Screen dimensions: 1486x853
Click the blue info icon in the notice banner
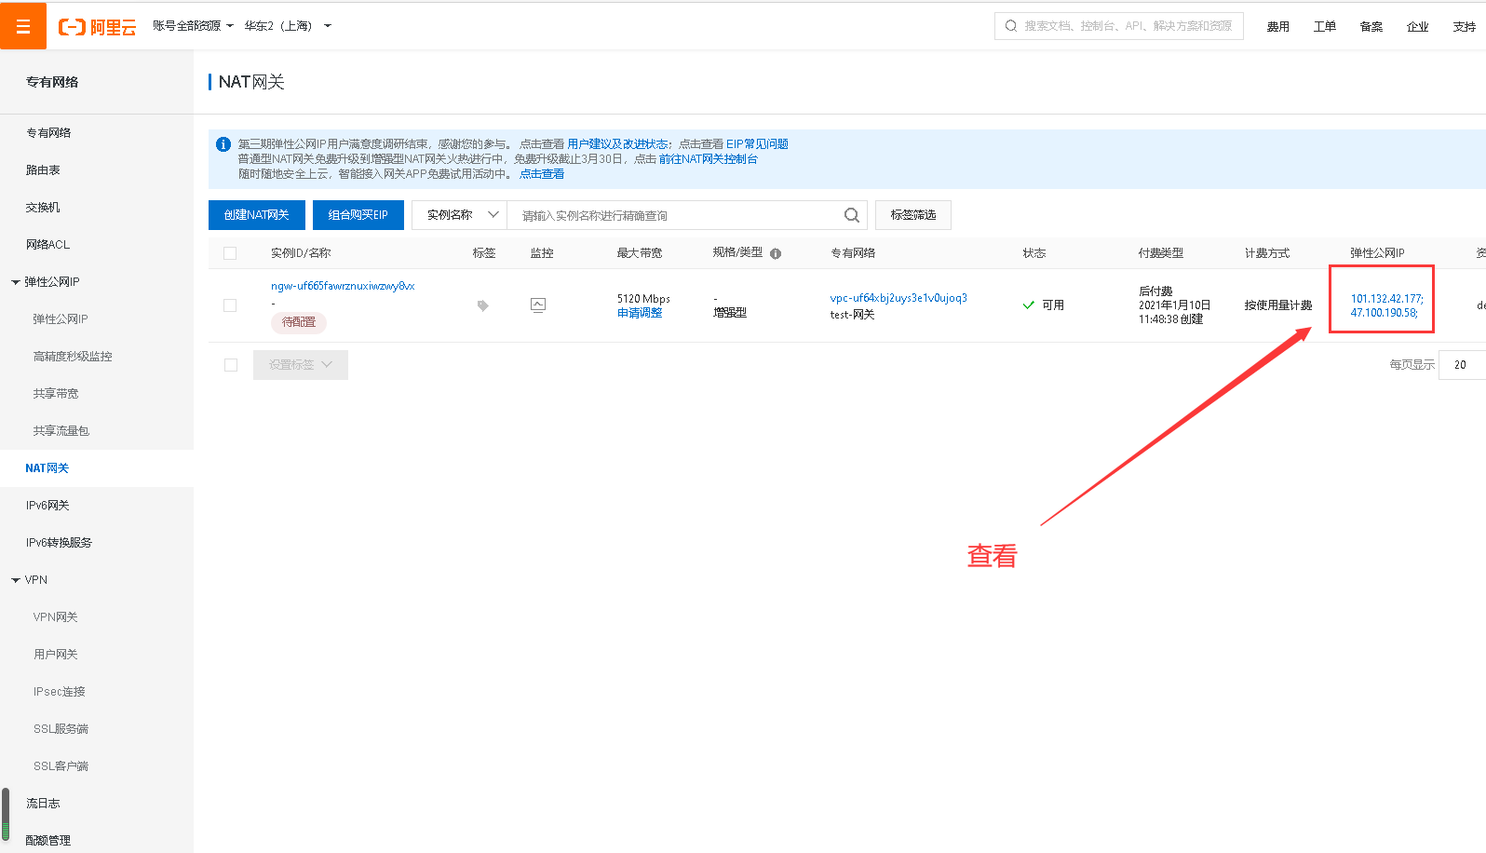point(223,144)
